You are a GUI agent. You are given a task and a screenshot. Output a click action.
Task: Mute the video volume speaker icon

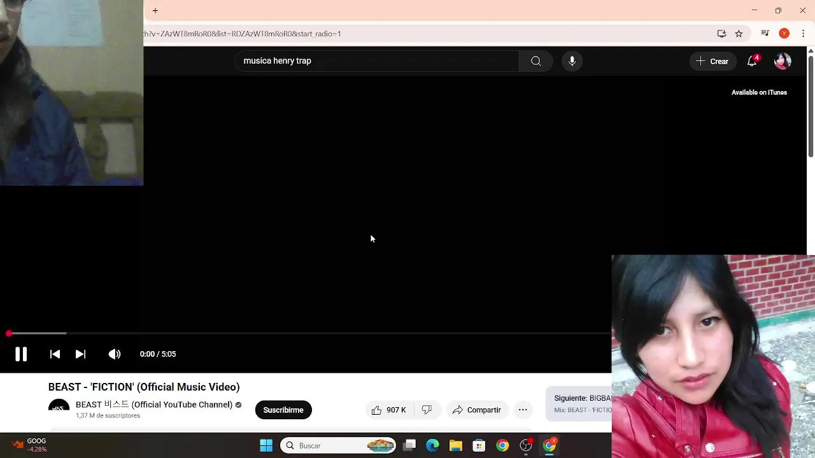115,354
